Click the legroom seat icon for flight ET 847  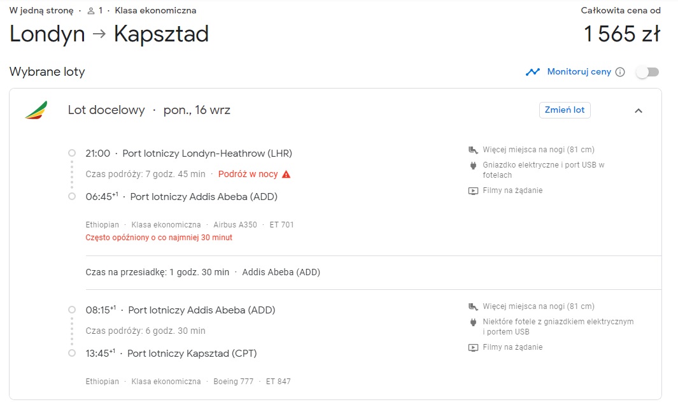[473, 307]
